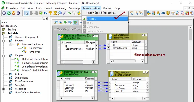Screen dimensions: 194x102
Task: Open the Tools menu
Action: coord(39,8)
